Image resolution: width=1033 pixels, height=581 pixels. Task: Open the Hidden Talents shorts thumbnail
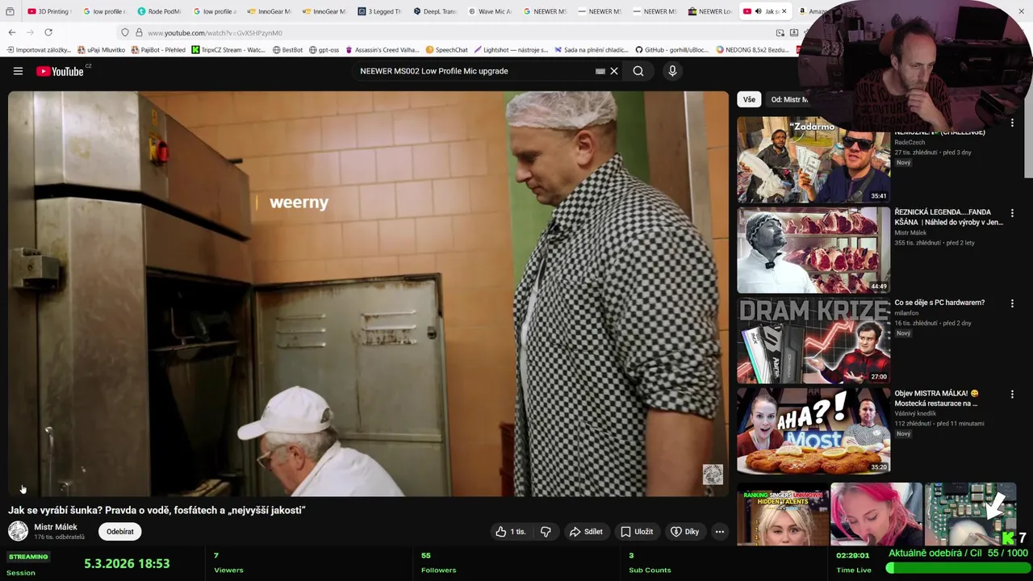click(783, 514)
